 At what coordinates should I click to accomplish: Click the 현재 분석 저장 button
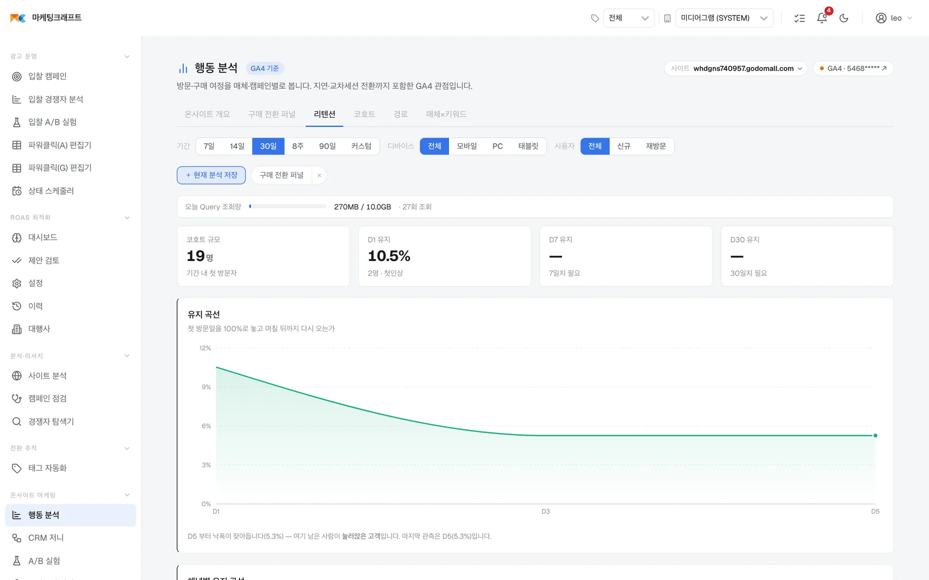click(211, 175)
